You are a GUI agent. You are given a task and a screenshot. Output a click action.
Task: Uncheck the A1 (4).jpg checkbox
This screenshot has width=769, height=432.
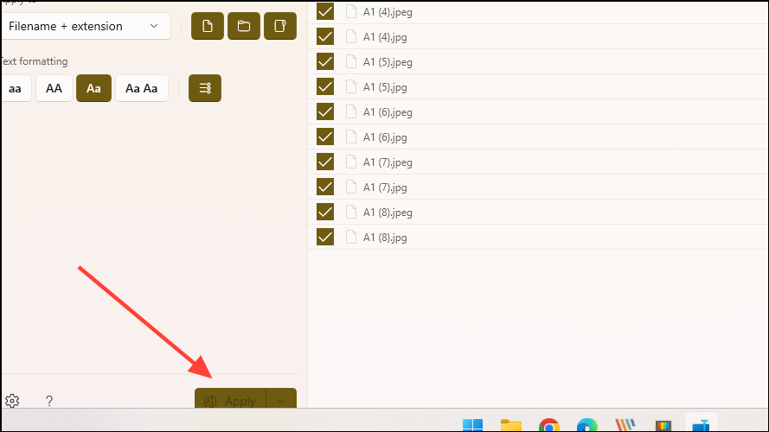[325, 37]
